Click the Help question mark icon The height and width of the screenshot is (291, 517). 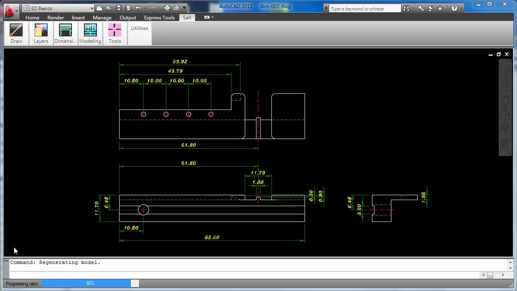point(454,8)
